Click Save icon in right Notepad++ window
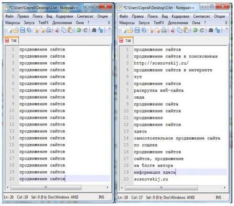Screen dimensions: 234x206 coord(137,30)
